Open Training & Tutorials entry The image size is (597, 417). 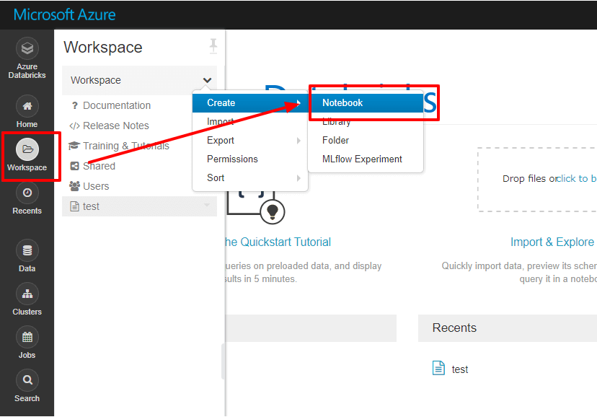(126, 146)
